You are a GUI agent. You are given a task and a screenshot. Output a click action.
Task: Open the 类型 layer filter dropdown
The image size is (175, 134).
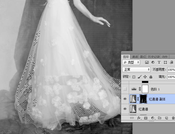131,62
